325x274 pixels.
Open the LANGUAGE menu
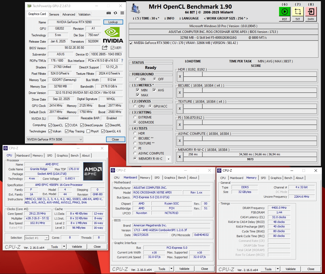[x=189, y=18]
